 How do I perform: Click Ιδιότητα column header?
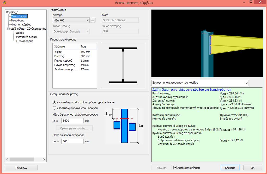point(66,46)
